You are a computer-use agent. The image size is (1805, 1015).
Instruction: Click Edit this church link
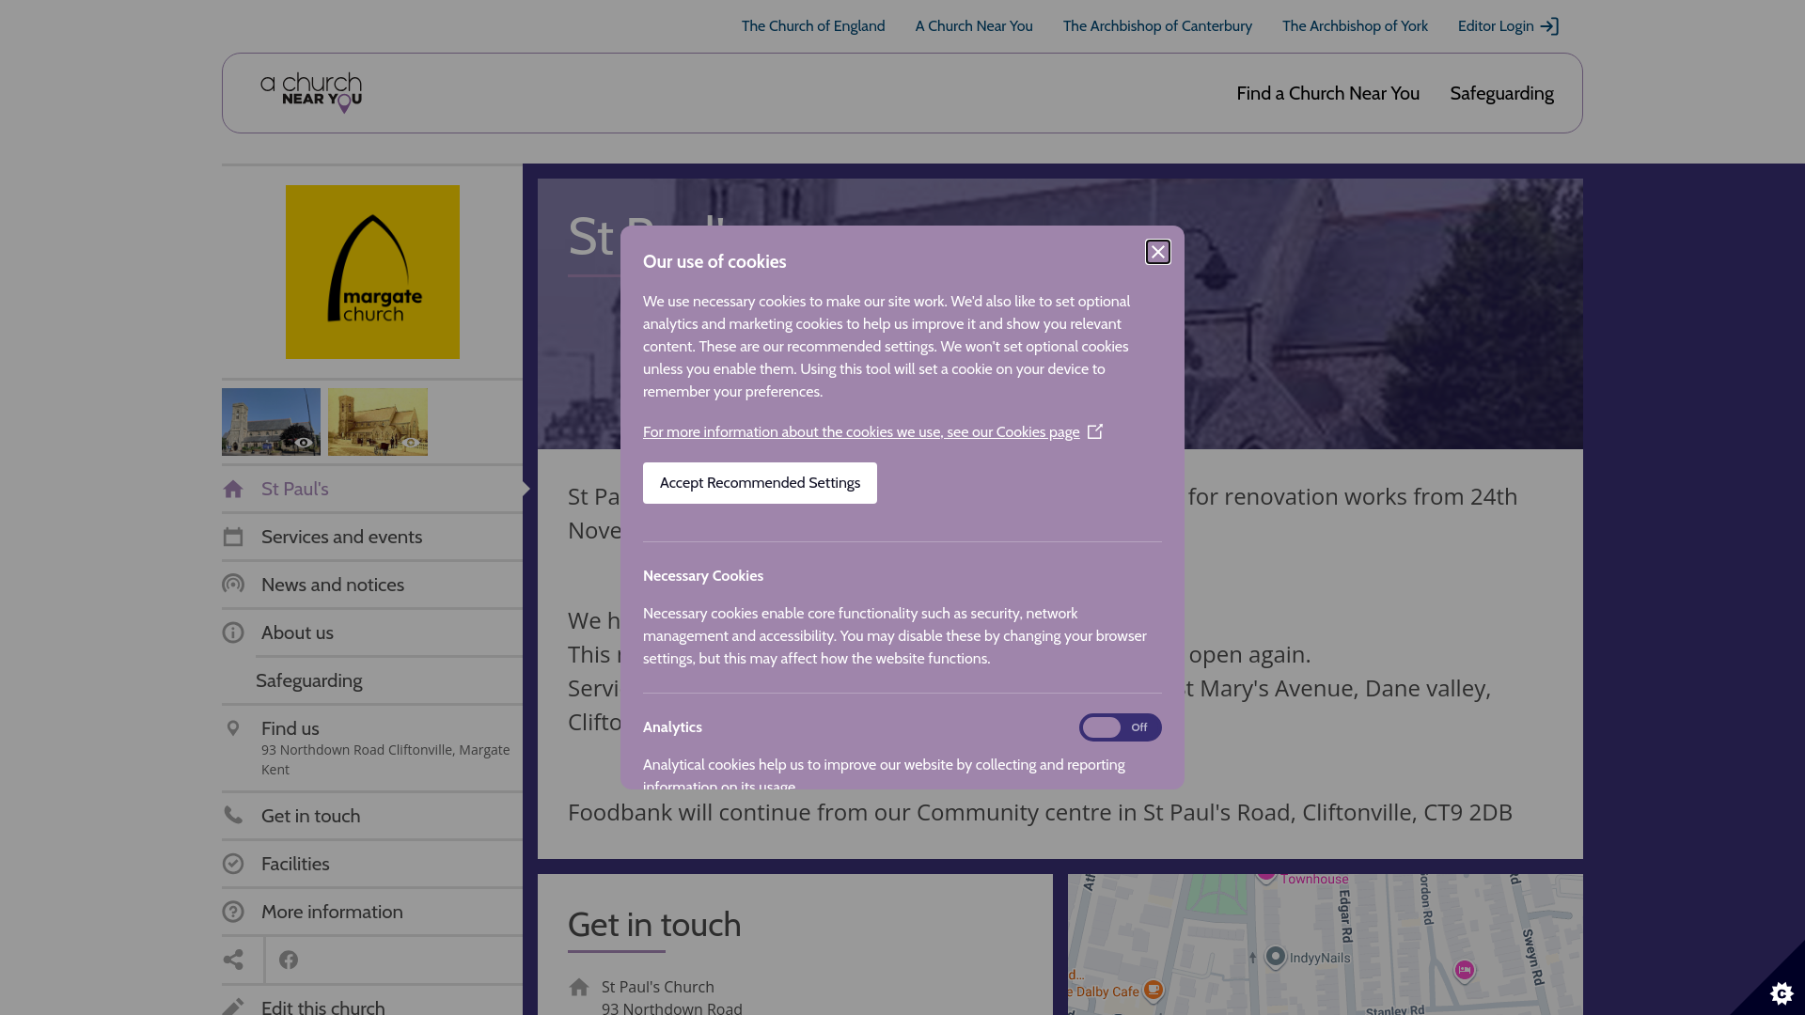[x=322, y=1007]
